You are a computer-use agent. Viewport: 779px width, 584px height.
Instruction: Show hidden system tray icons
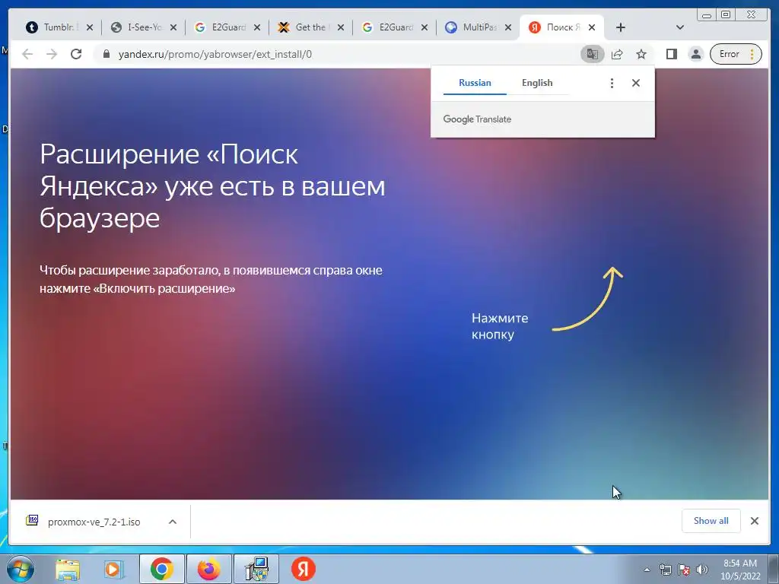[x=647, y=570]
